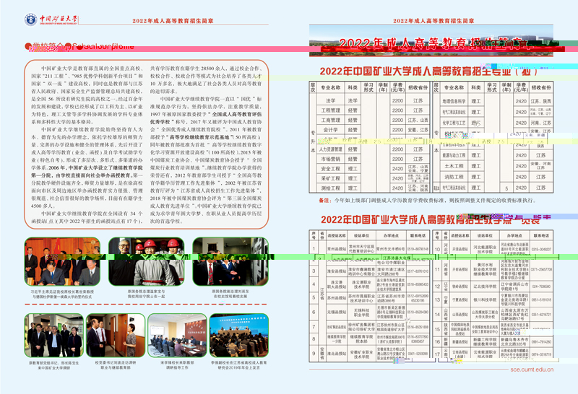Screen dimensions: 578x394
Task: Click '无锡科技职业学院' host unit cell
Action: (x=361, y=312)
